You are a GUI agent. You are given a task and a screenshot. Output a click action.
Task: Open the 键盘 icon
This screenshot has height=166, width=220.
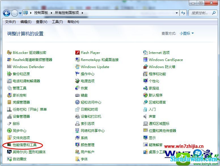coord(77,95)
